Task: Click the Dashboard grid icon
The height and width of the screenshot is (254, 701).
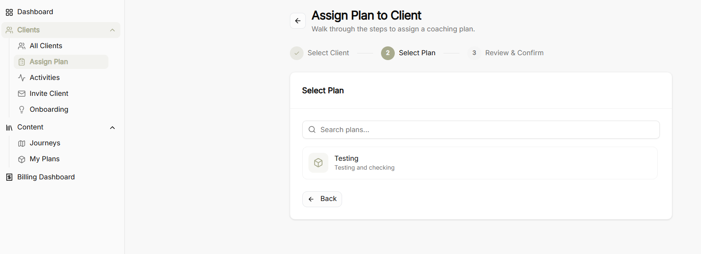Action: pos(9,12)
